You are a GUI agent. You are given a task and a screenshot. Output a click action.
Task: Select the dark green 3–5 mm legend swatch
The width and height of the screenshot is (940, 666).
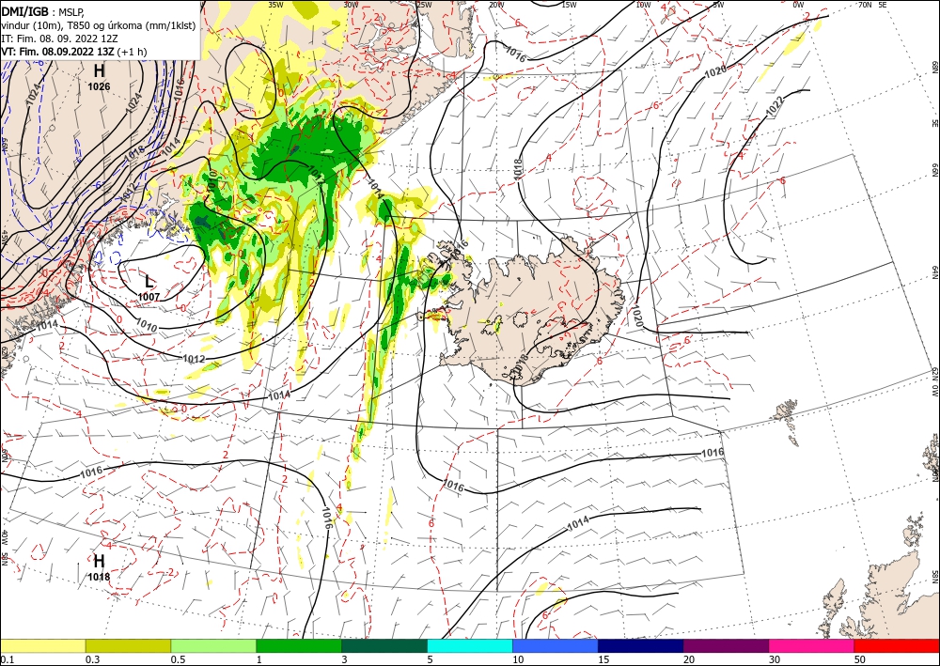click(x=384, y=645)
